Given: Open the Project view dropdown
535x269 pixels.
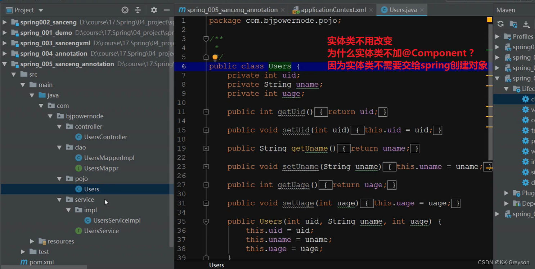Looking at the screenshot, I should pos(41,10).
